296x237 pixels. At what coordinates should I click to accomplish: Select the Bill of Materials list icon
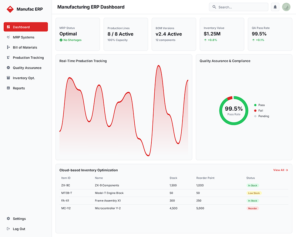(8, 47)
